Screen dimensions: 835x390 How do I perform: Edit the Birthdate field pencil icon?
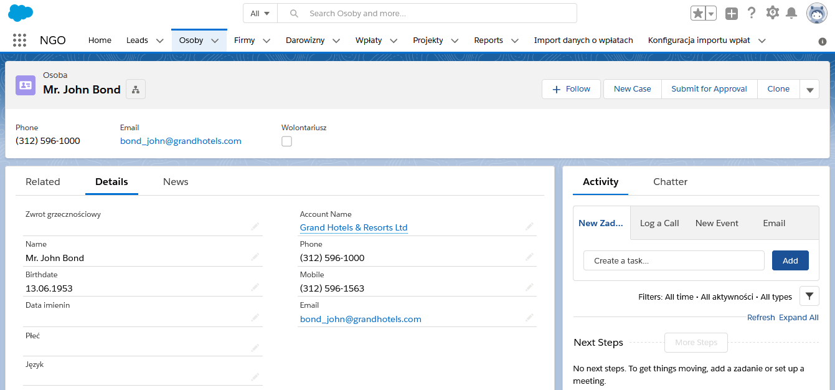tap(255, 287)
